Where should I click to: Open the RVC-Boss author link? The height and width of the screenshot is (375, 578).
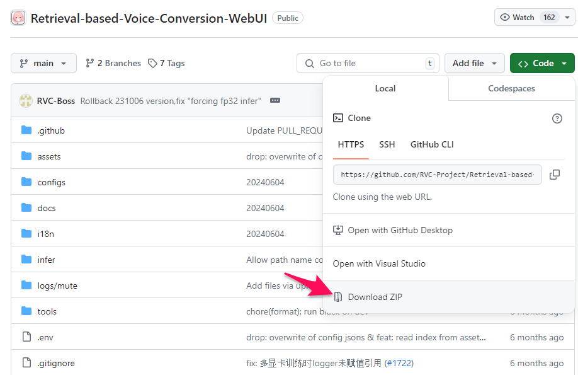click(55, 101)
